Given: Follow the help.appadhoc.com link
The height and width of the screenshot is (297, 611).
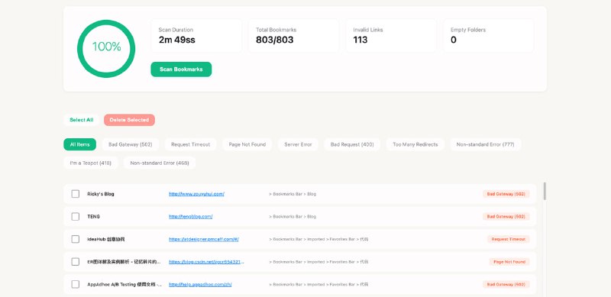Looking at the screenshot, I should [200, 284].
